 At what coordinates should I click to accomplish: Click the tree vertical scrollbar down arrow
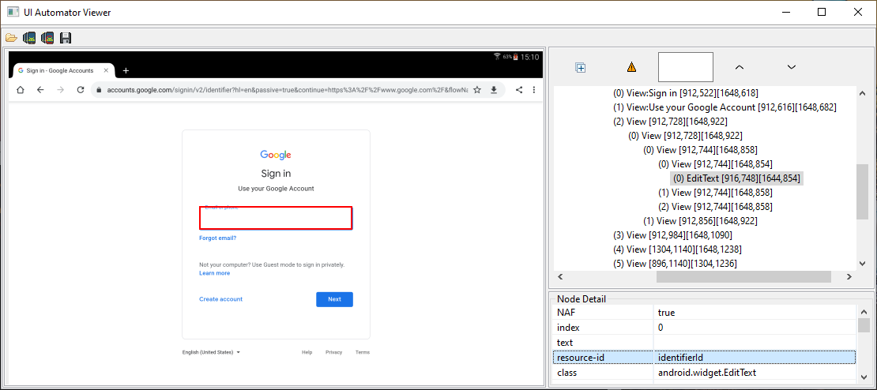coord(863,264)
